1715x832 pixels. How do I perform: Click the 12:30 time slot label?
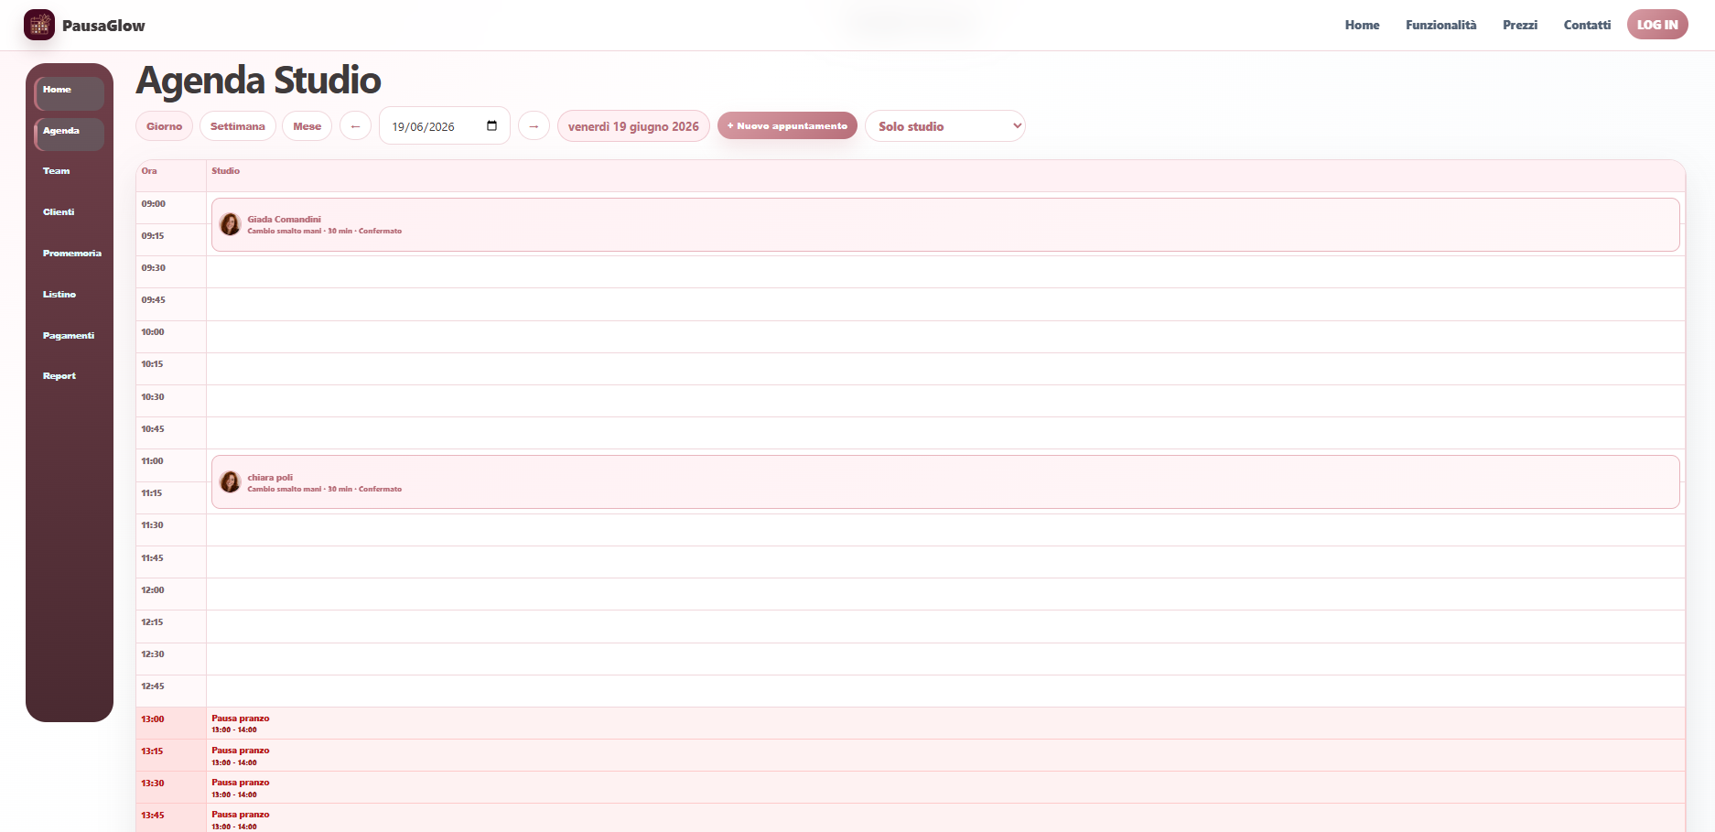coord(153,654)
